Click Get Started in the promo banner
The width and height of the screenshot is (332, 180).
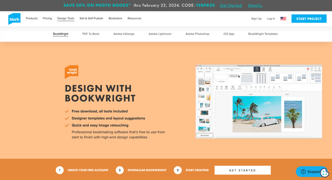tap(231, 5)
